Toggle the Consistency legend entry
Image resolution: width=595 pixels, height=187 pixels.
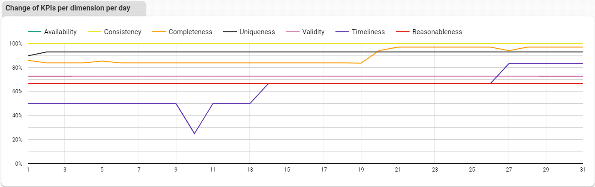coord(115,32)
